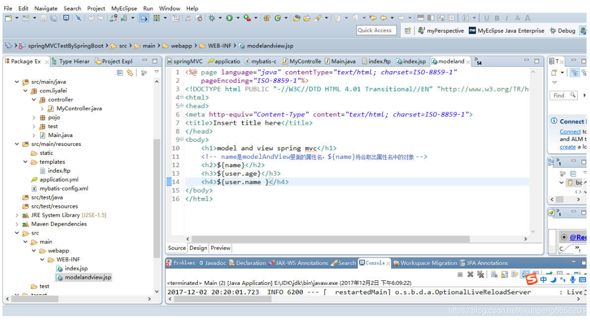This screenshot has width=590, height=320.
Task: Click Quick Access search field
Action: (x=377, y=31)
